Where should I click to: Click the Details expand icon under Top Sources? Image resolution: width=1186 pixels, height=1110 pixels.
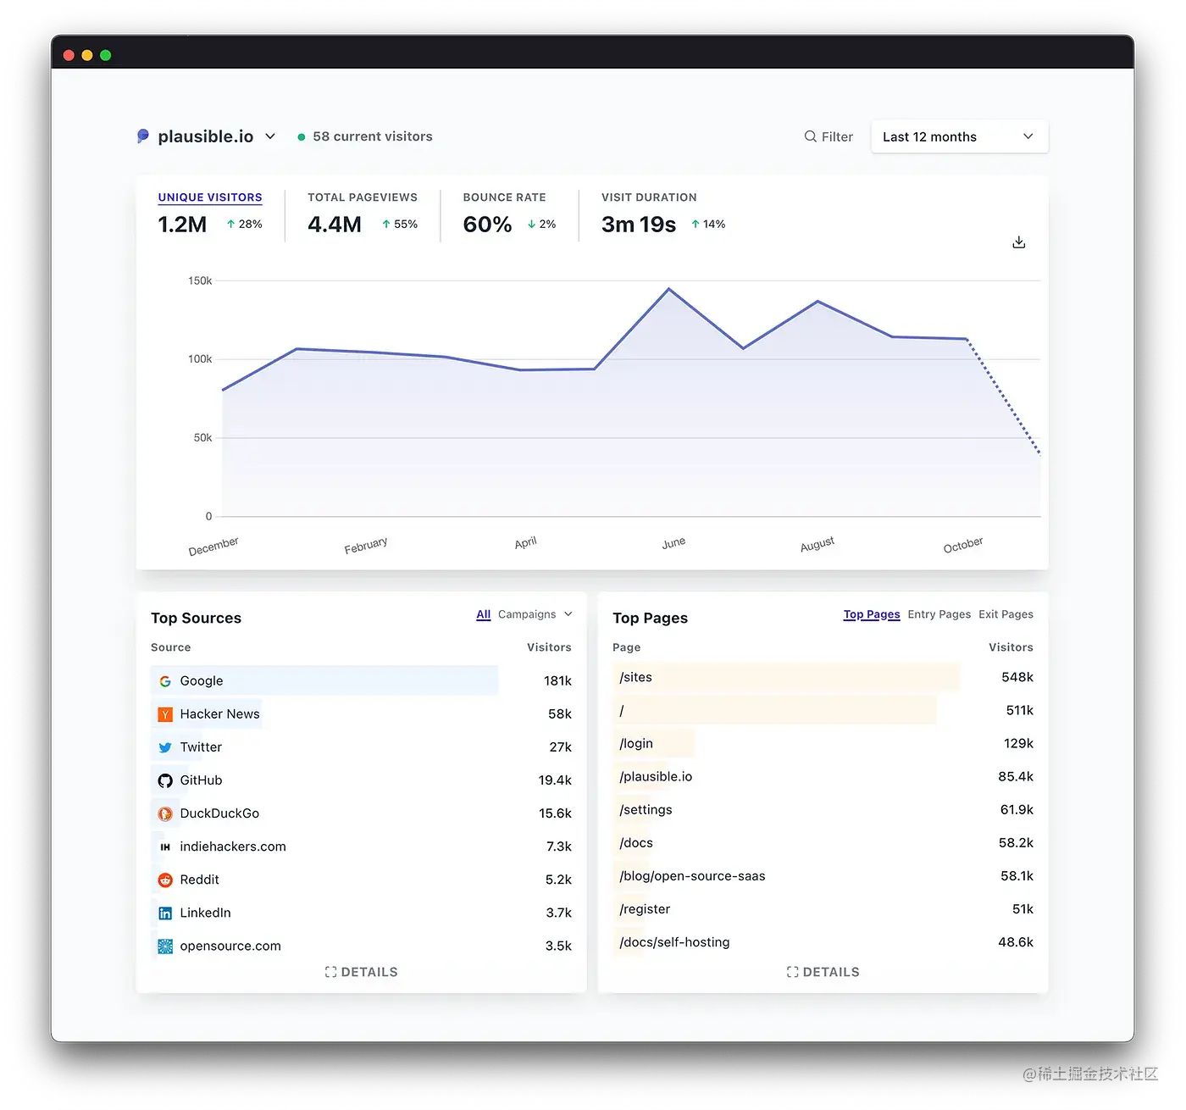(x=331, y=972)
